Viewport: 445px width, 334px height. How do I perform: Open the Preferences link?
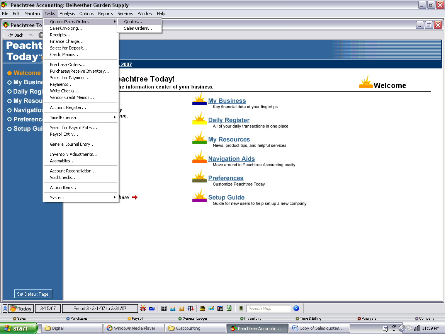(226, 178)
